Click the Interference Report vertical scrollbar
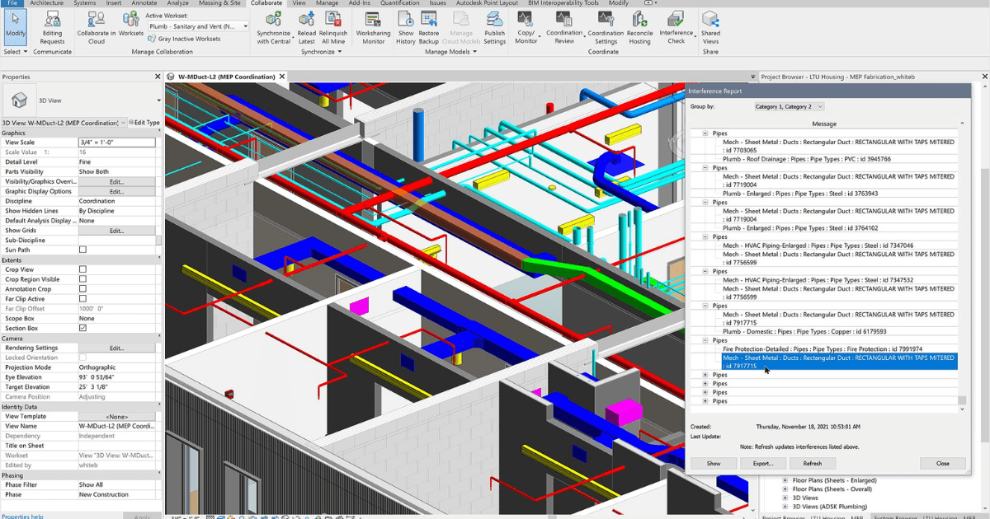The height and width of the screenshot is (519, 990). 962,263
